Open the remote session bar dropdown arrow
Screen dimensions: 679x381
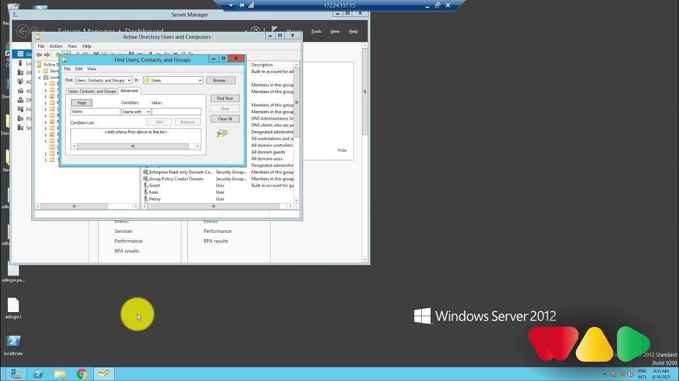tap(231, 5)
